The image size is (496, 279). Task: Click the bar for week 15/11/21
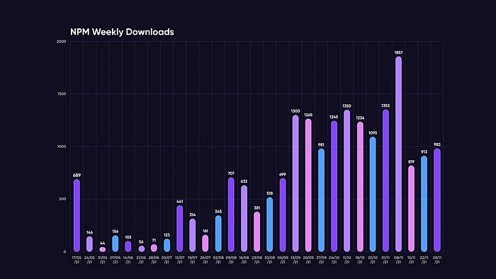[411, 208]
